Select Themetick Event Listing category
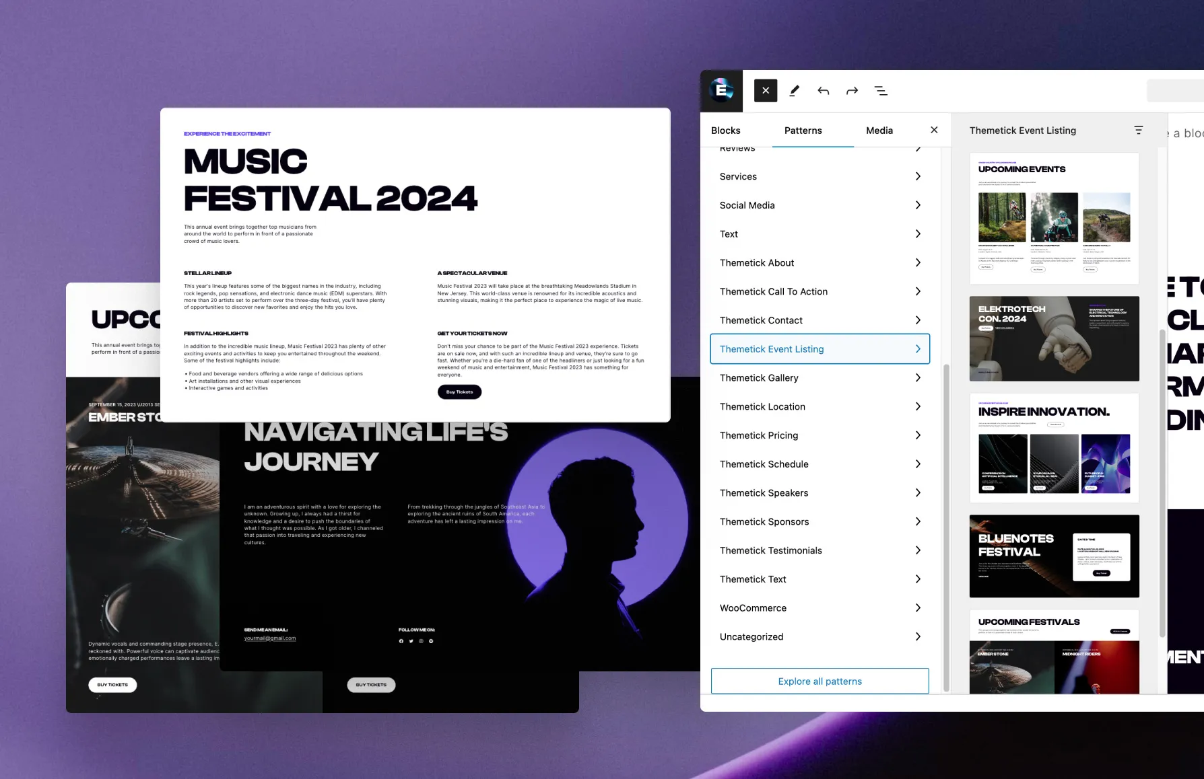The image size is (1204, 779). pyautogui.click(x=820, y=349)
